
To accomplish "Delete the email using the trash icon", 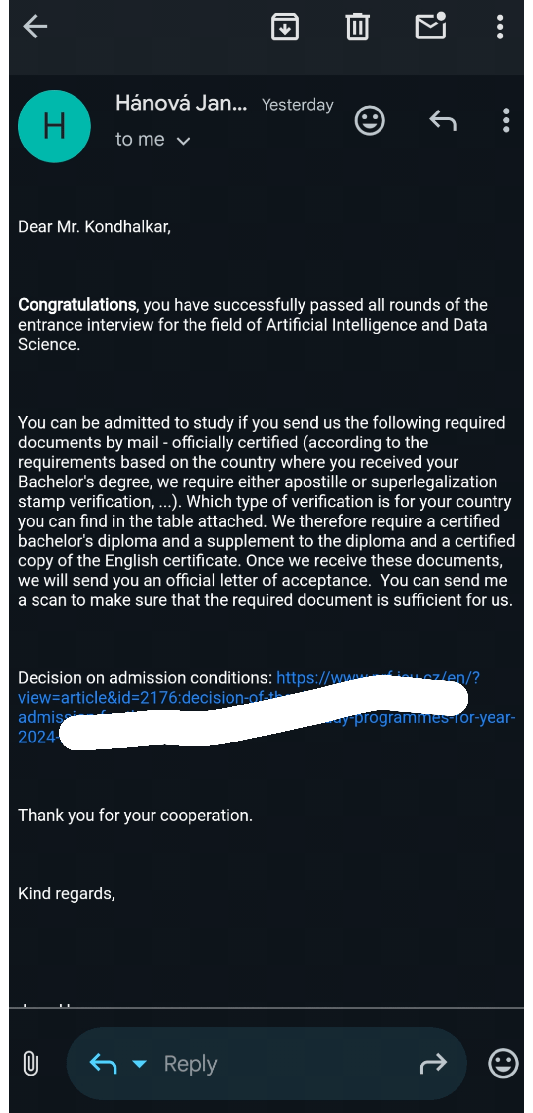I will click(x=357, y=27).
